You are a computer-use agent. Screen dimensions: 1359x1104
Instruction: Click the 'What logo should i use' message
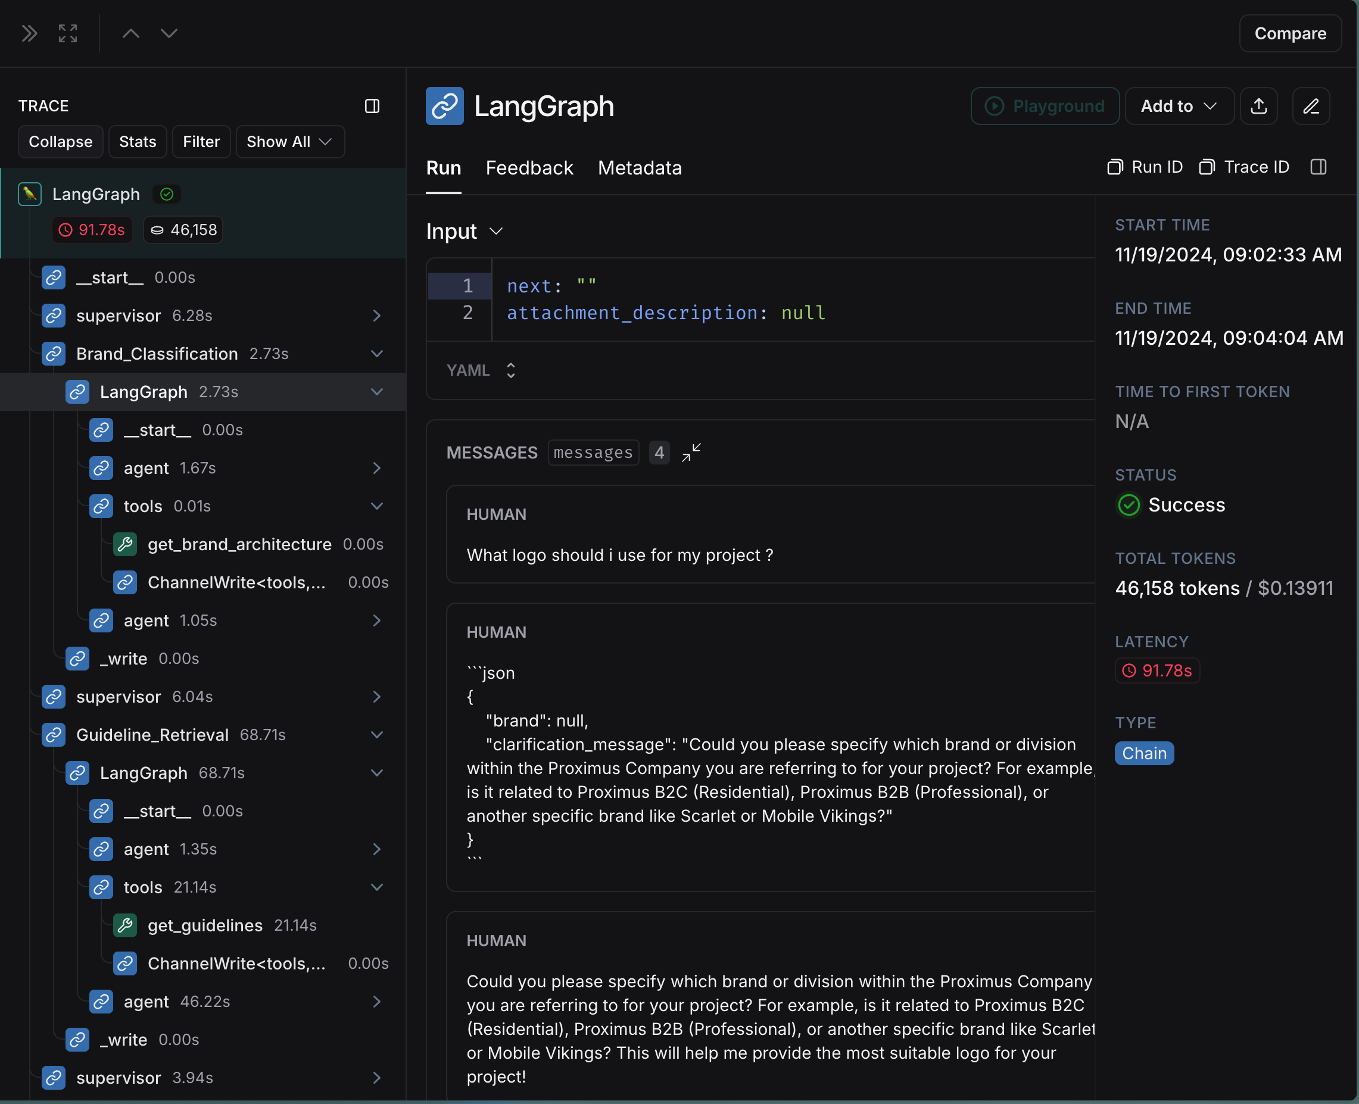tap(620, 555)
